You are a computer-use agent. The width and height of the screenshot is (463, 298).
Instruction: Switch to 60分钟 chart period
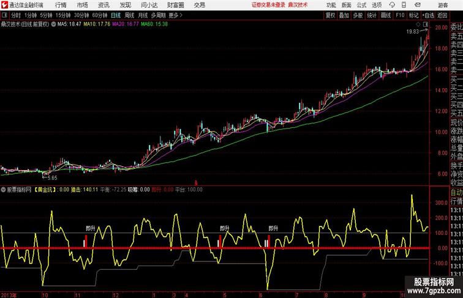point(100,15)
